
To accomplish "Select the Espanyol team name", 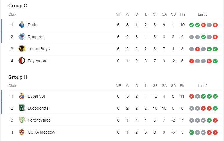I will tap(36, 96).
